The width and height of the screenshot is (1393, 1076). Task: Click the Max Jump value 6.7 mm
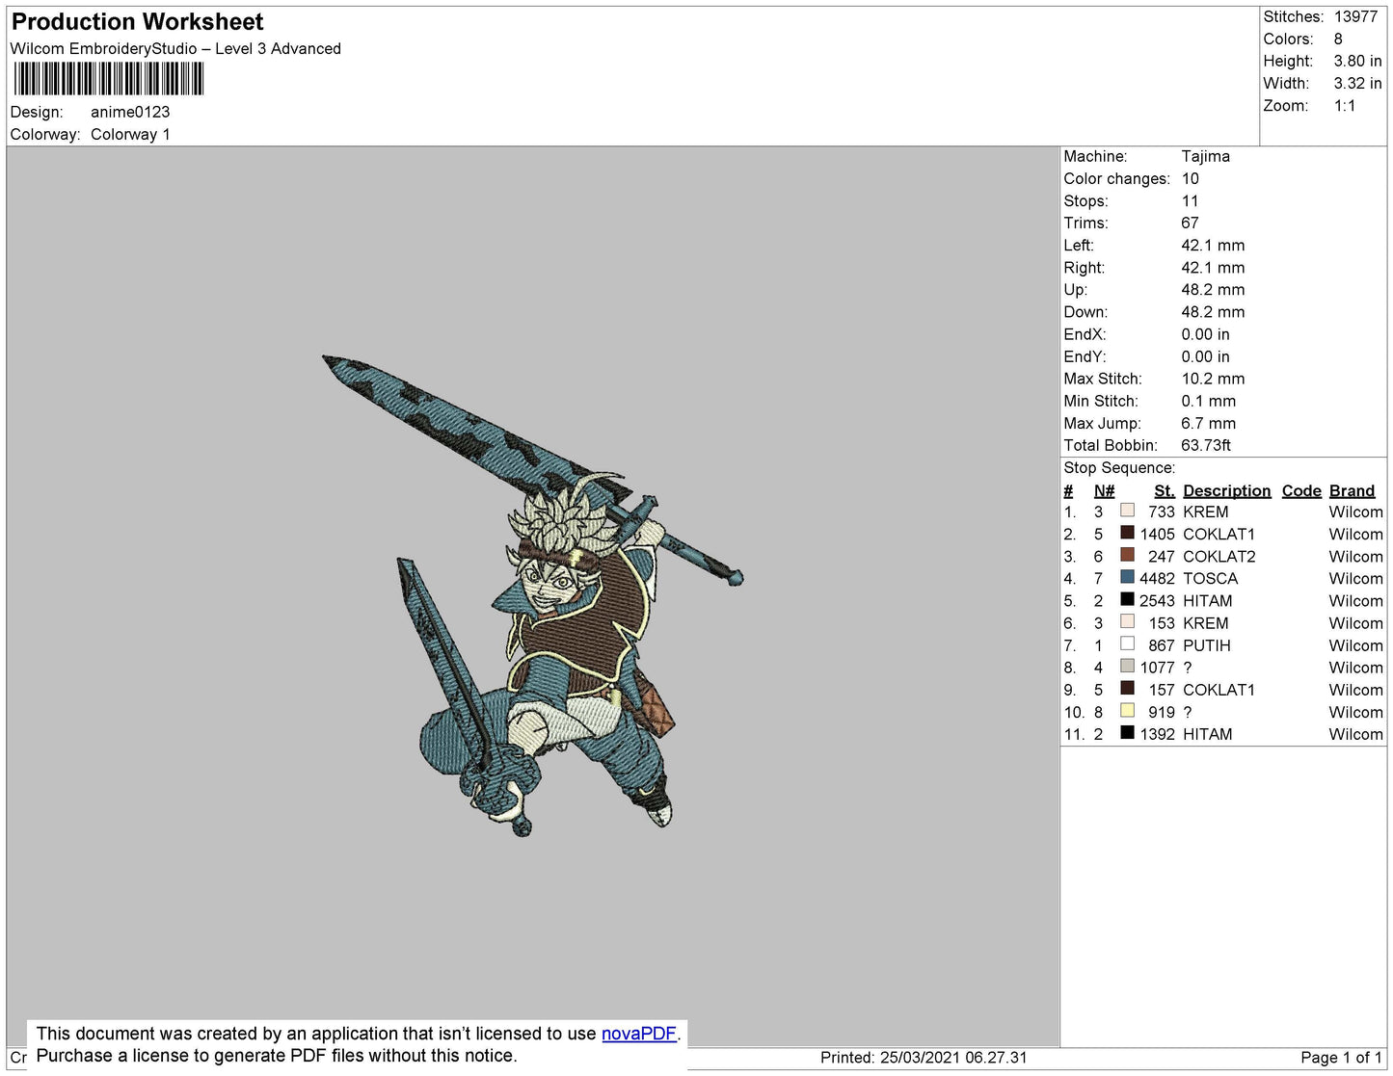pos(1208,423)
